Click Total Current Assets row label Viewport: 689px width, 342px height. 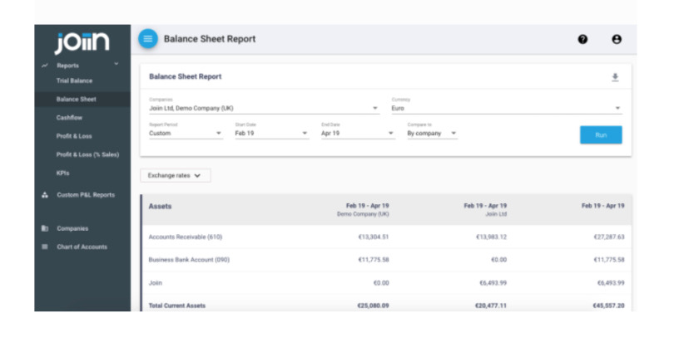pyautogui.click(x=177, y=305)
